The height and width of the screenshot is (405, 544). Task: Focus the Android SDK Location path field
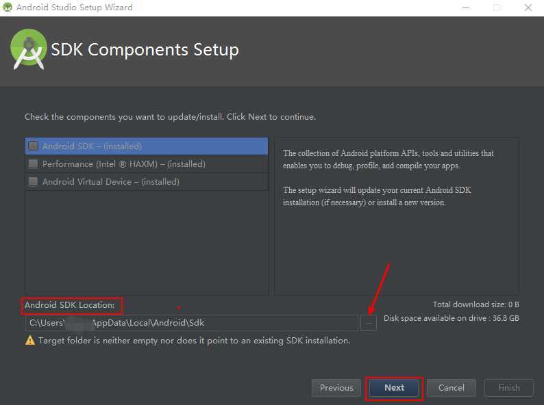(191, 323)
